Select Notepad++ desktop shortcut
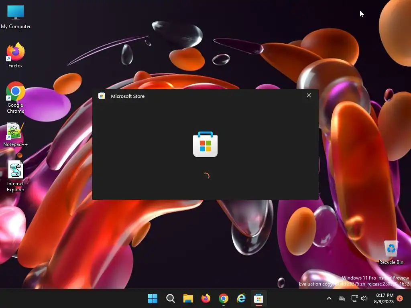Image resolution: width=411 pixels, height=308 pixels. point(16,135)
